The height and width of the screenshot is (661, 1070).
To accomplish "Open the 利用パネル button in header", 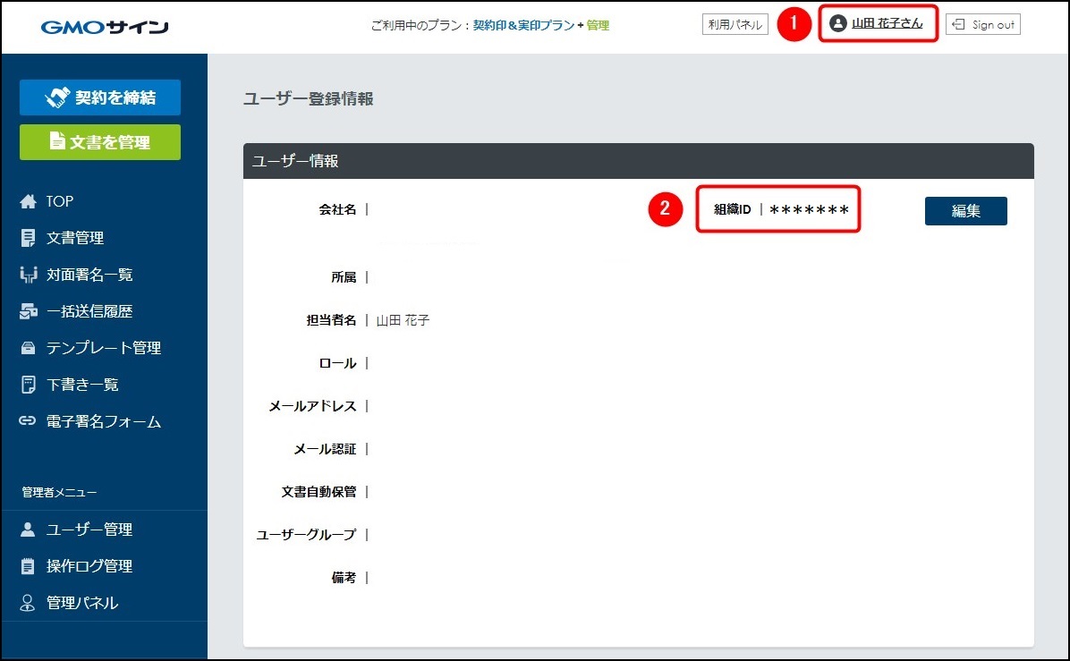I will (x=735, y=25).
